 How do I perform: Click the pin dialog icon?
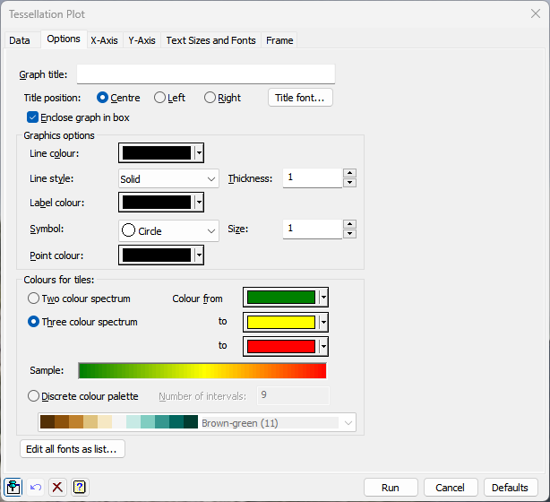(x=13, y=488)
